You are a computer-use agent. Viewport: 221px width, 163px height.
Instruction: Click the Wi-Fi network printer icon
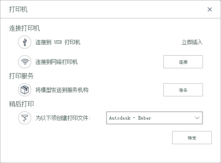click(x=25, y=62)
